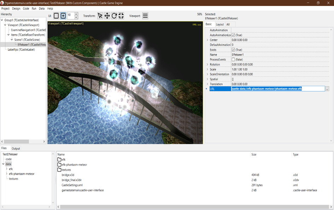Viewport: 334px width, 210px height.
Task: Open the textures folder icon in file list
Action: 59,170
